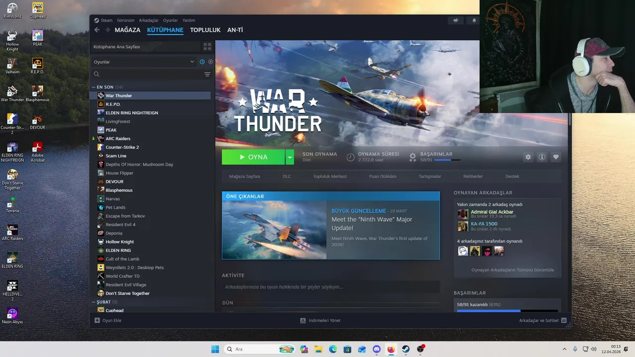The image size is (635, 357).
Task: Open War Thunder game settings gear
Action: (x=528, y=157)
